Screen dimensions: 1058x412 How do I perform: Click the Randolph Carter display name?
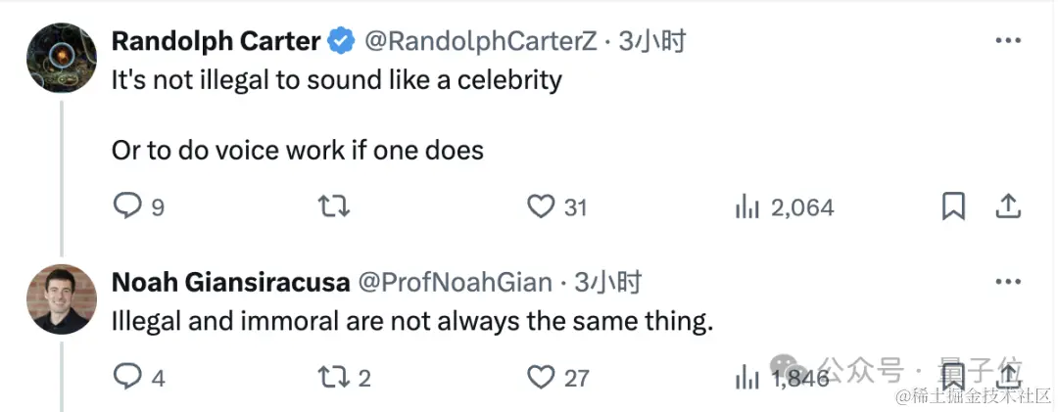pos(216,41)
